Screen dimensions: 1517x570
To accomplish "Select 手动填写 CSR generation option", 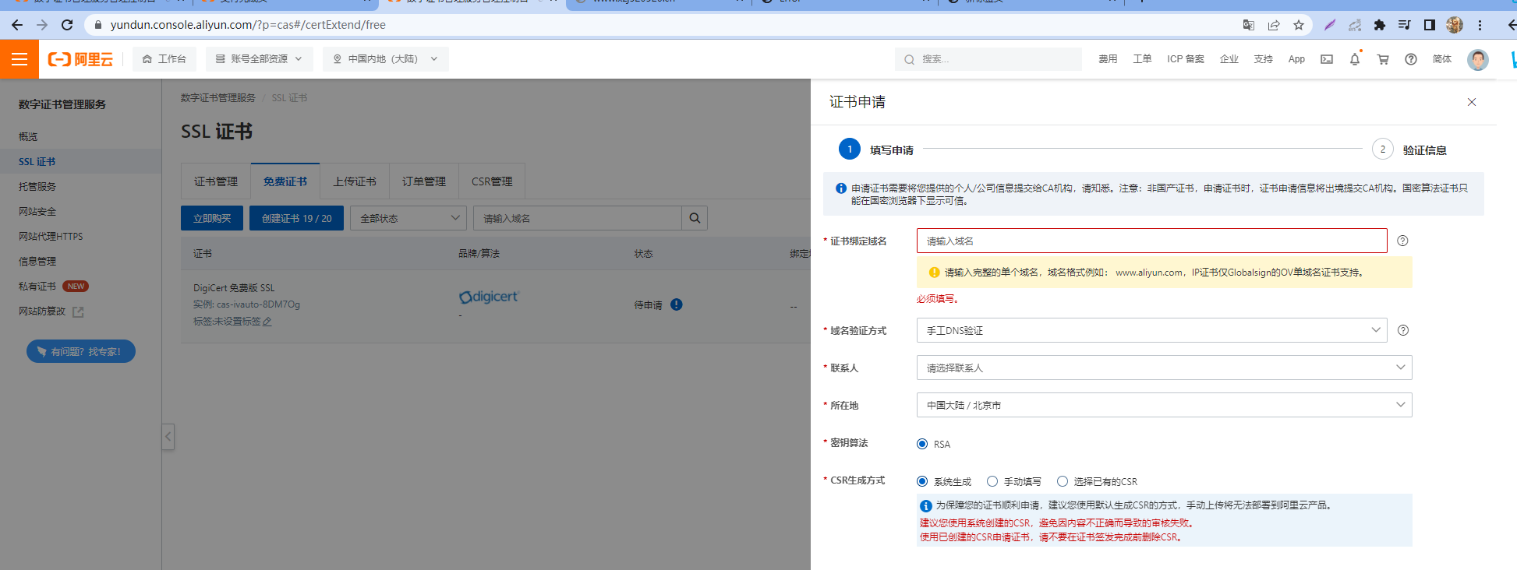I will [x=992, y=481].
